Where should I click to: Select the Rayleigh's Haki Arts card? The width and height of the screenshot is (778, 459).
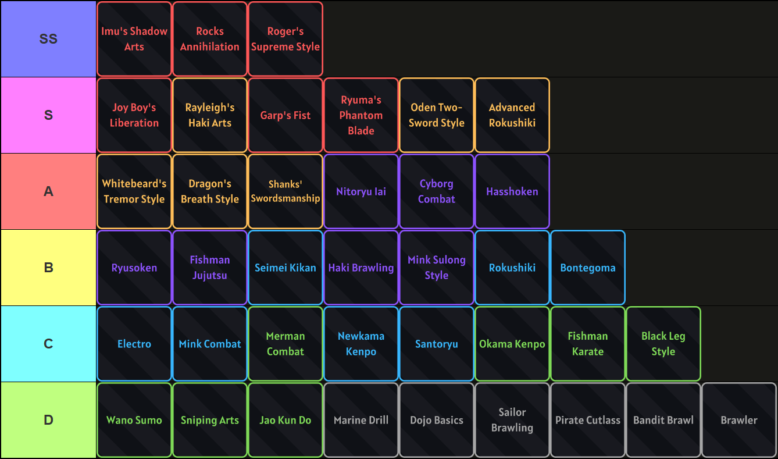pos(209,115)
